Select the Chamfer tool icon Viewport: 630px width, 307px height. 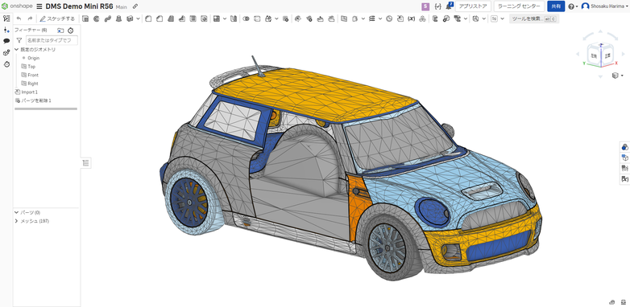pos(160,18)
